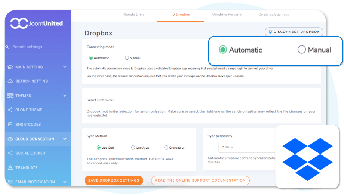
Task: Click the Select root folder label
Action: 100,100
